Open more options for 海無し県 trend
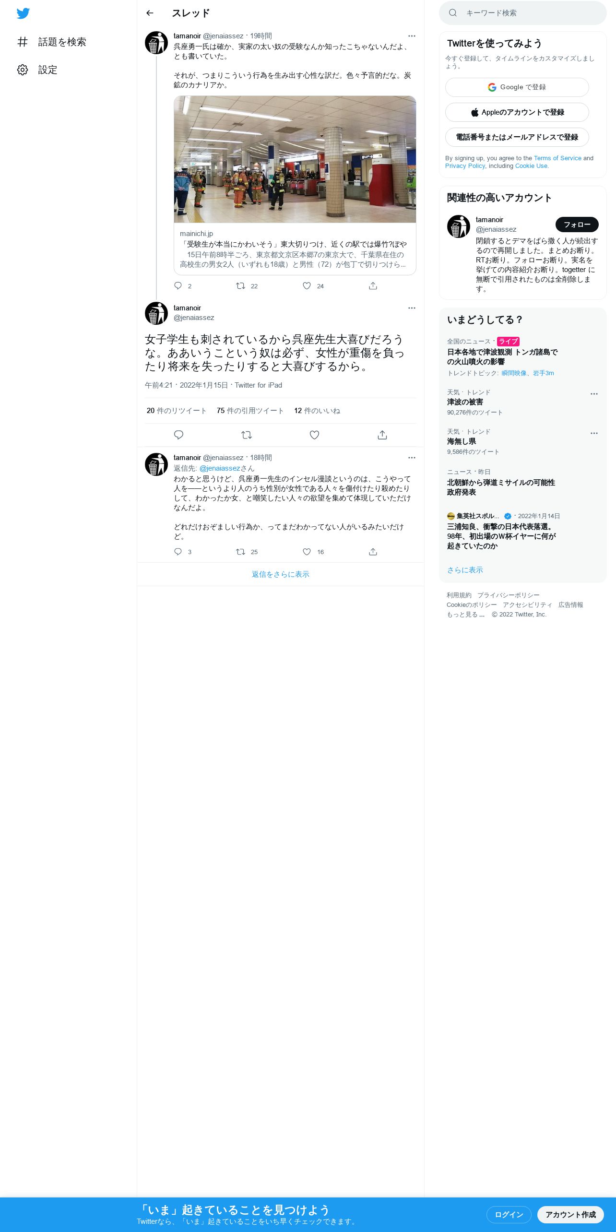The height and width of the screenshot is (1232, 616). click(x=594, y=433)
